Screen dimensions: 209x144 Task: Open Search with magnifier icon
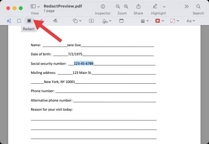[198, 6]
